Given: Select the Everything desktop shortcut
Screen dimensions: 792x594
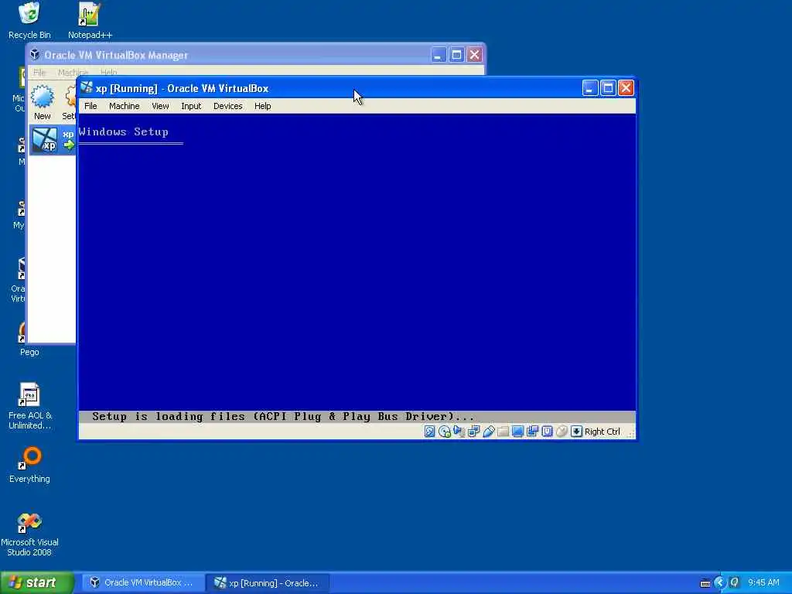Looking at the screenshot, I should [x=30, y=465].
